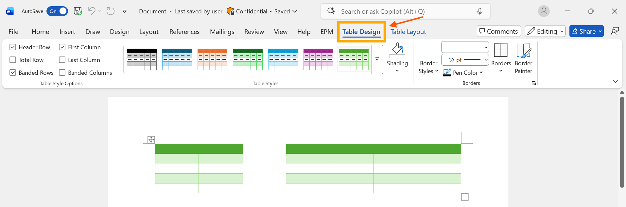The image size is (626, 207).
Task: Click the Borders grid icon
Action: click(501, 50)
